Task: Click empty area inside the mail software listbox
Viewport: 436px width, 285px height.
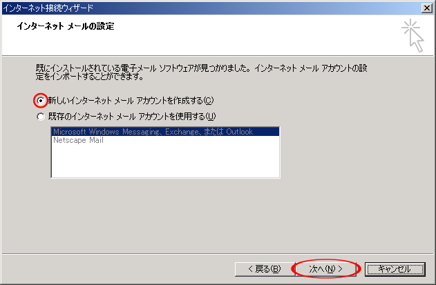Action: (164, 162)
